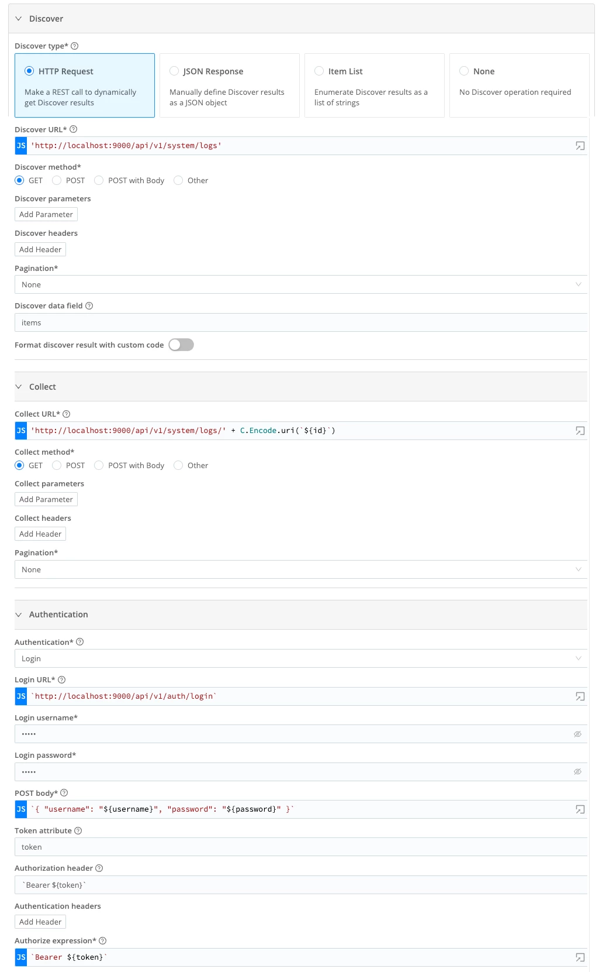Open Discover Pagination dropdown

pyautogui.click(x=301, y=284)
